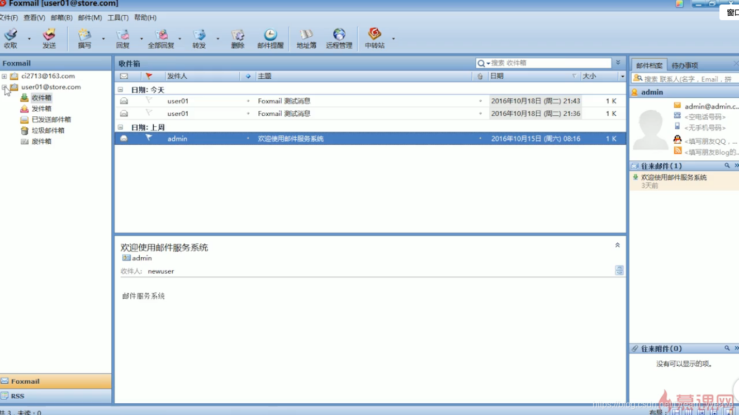Open the column chooser dropdown after 大小
739x415 pixels.
[622, 76]
